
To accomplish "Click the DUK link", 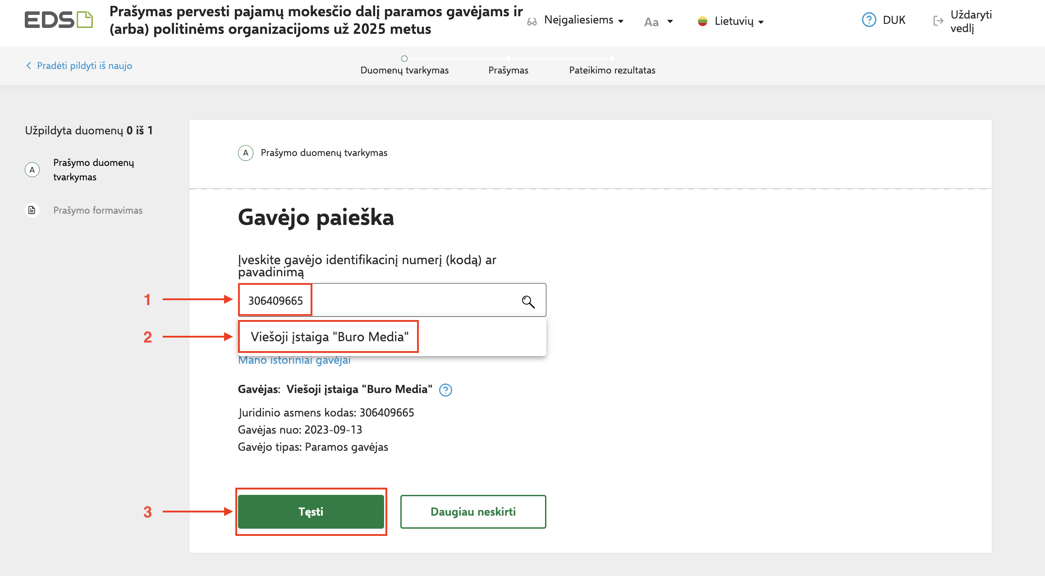I will click(894, 20).
